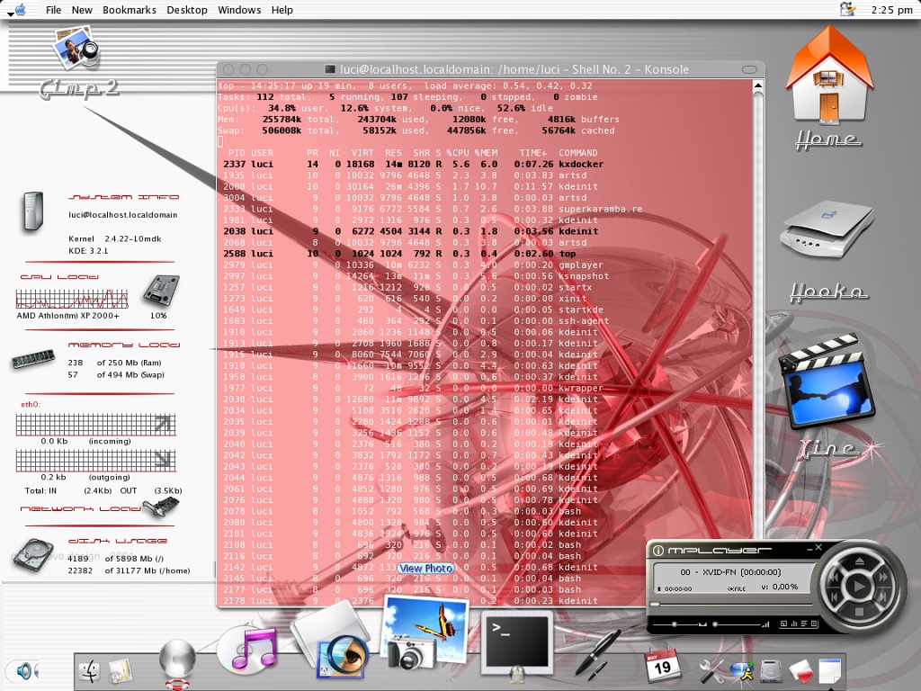Click the computer tower System Info icon

(33, 211)
